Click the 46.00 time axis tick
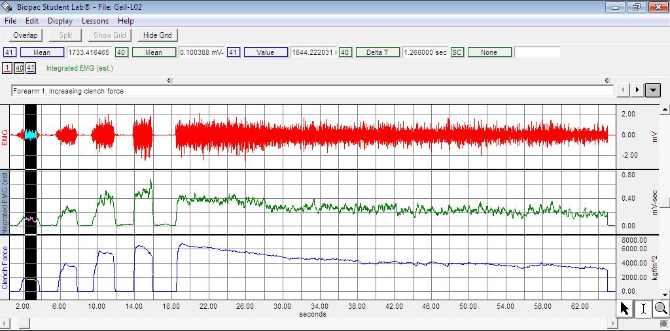 [431, 307]
